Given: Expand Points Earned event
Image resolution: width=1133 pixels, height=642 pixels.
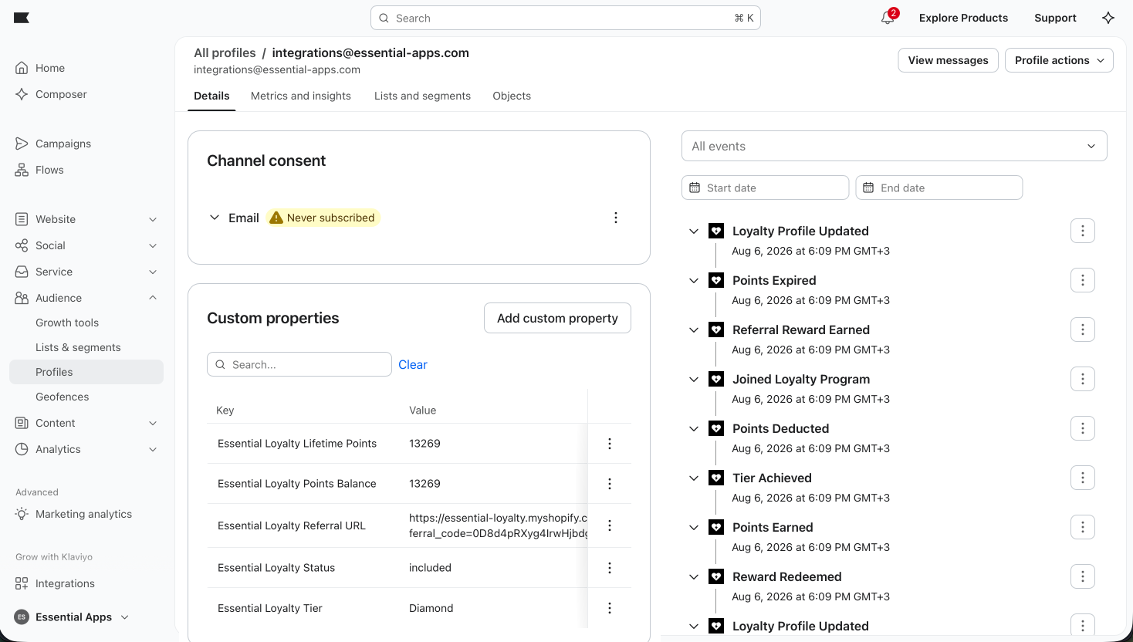Looking at the screenshot, I should pos(694,527).
